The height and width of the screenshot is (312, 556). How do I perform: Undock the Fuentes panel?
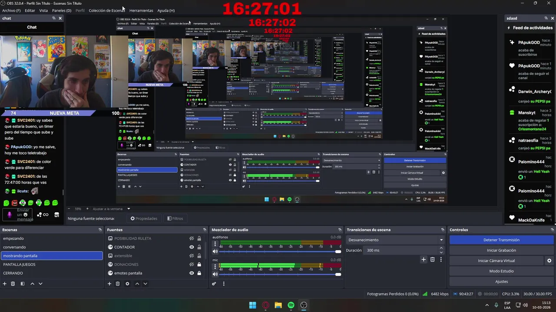point(205,230)
